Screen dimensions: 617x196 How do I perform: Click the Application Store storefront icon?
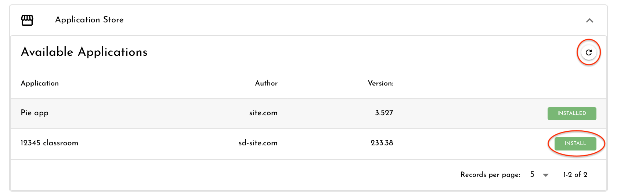[x=27, y=20]
